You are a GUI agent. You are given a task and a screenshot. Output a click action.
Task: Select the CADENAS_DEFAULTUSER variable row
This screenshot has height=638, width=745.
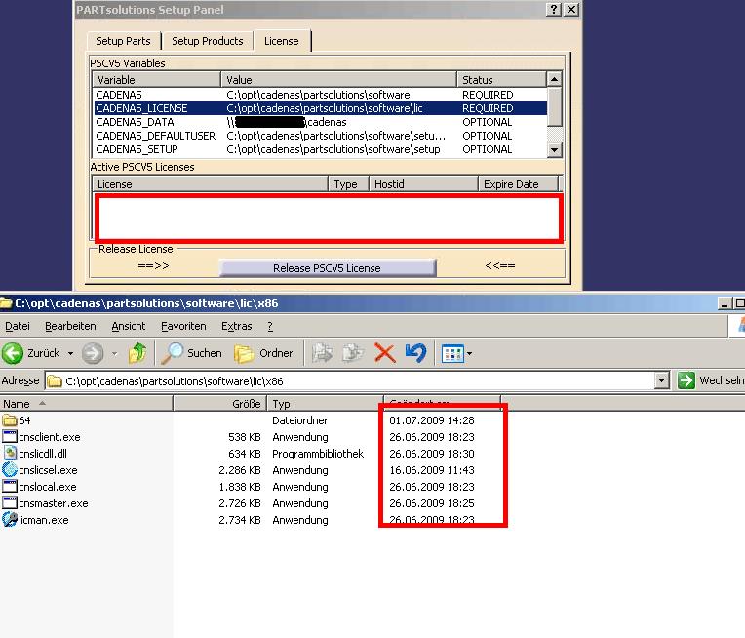click(321, 136)
